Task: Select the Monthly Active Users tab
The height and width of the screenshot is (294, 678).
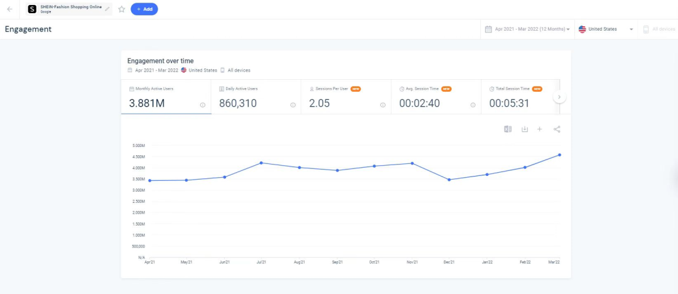Action: point(166,97)
